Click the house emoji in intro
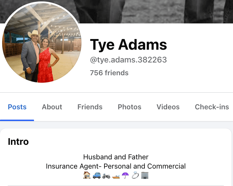 click(87, 175)
